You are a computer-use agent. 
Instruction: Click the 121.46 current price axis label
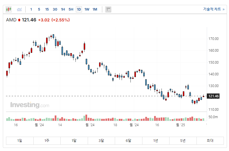click(x=213, y=96)
